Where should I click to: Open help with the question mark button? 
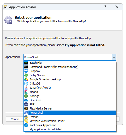point(105,7)
